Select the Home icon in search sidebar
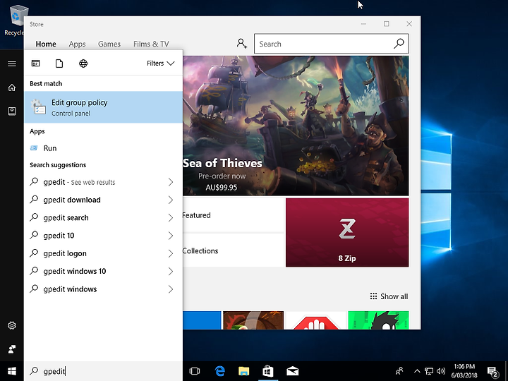The image size is (508, 381). (x=12, y=87)
